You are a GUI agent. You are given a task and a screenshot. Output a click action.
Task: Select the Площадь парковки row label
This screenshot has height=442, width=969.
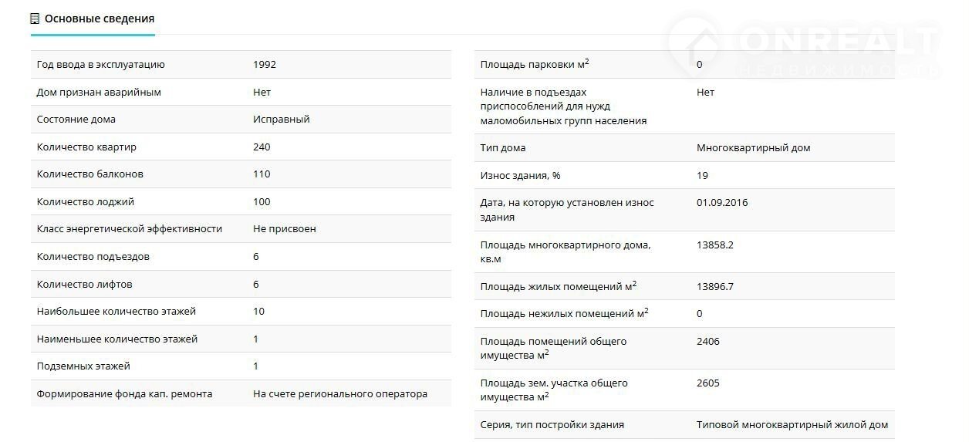[x=535, y=65]
